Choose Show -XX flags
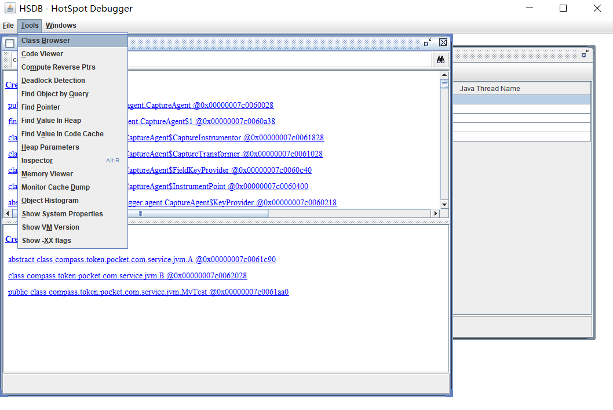The height and width of the screenshot is (410, 613). coord(73,240)
